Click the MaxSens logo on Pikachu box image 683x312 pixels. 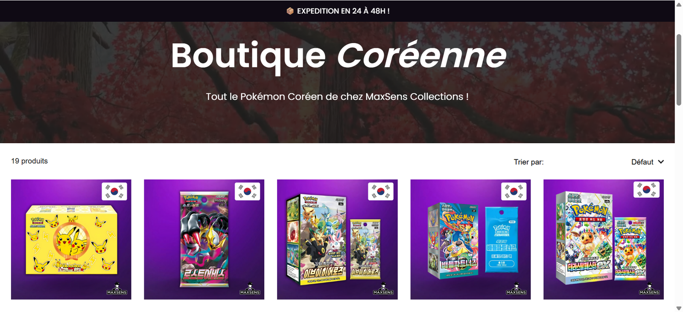point(117,289)
